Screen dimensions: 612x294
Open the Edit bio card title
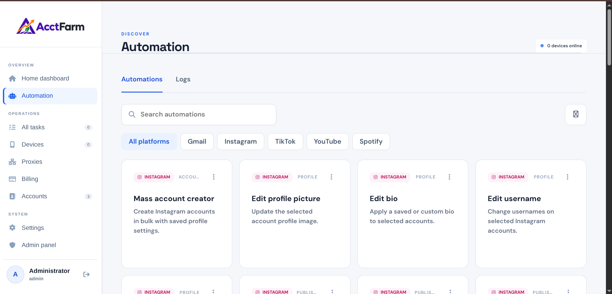(384, 199)
